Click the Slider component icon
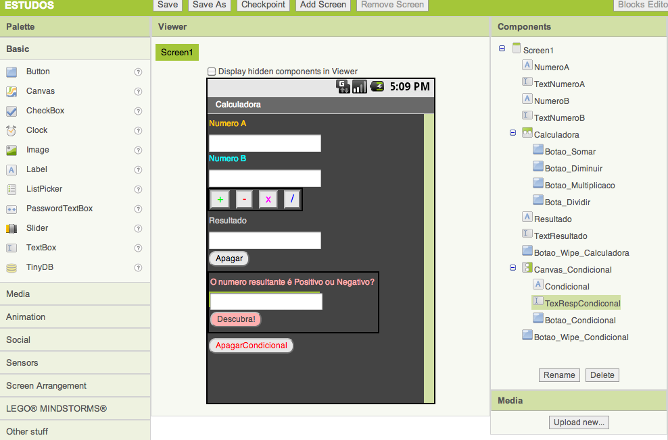 [x=11, y=228]
